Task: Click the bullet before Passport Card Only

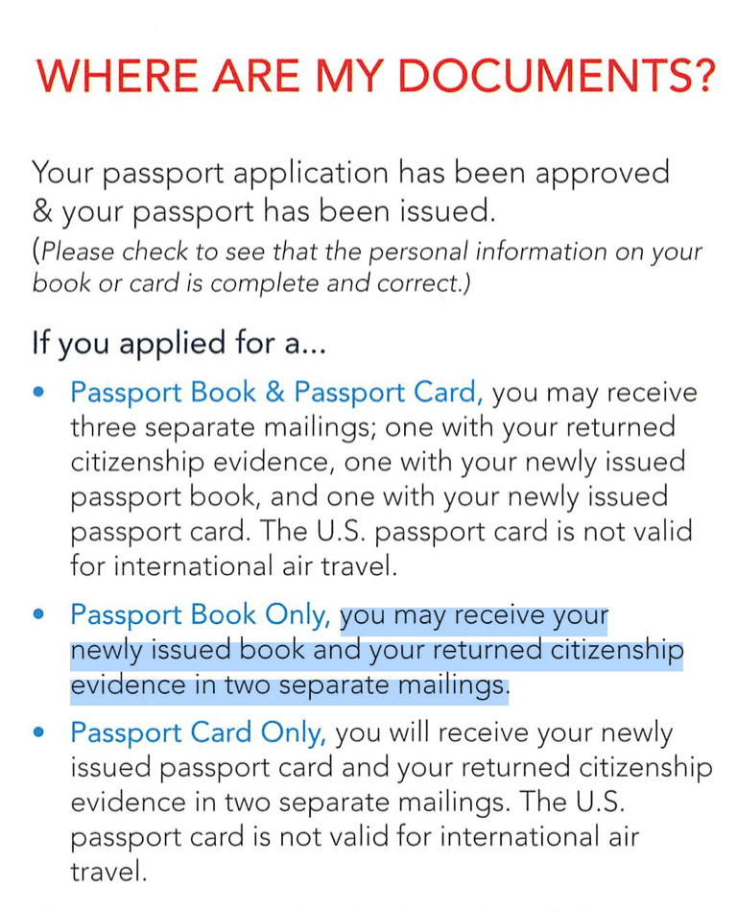Action: (38, 733)
